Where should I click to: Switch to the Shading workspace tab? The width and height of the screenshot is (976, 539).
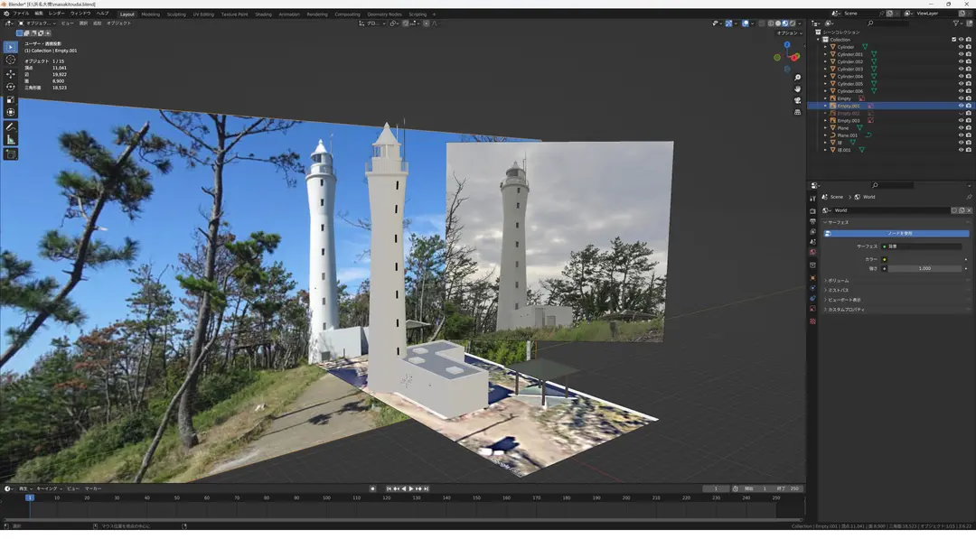click(263, 14)
